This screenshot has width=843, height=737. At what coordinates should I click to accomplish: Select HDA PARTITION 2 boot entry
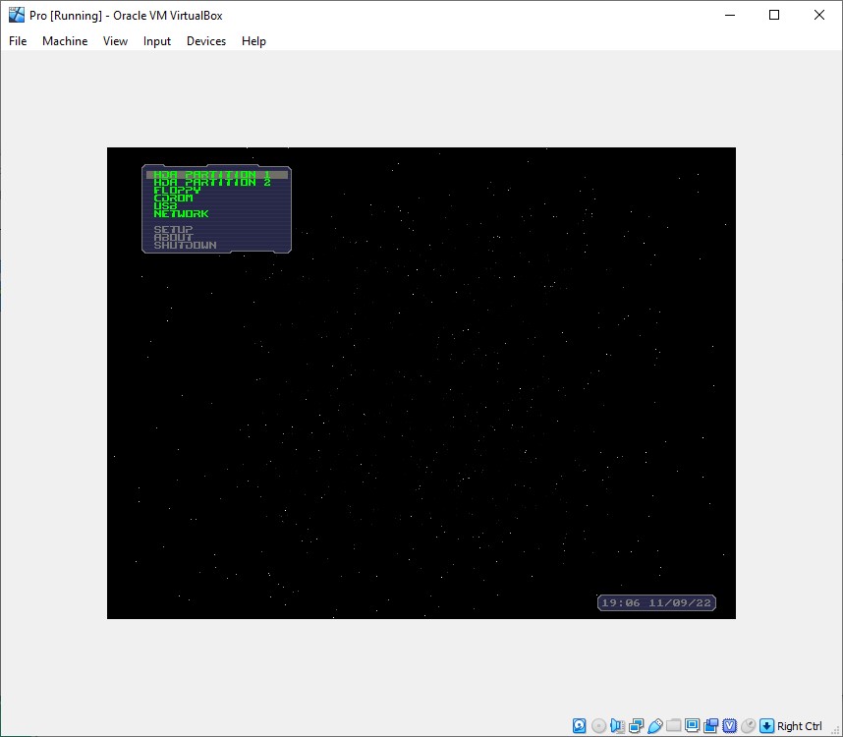(x=212, y=182)
